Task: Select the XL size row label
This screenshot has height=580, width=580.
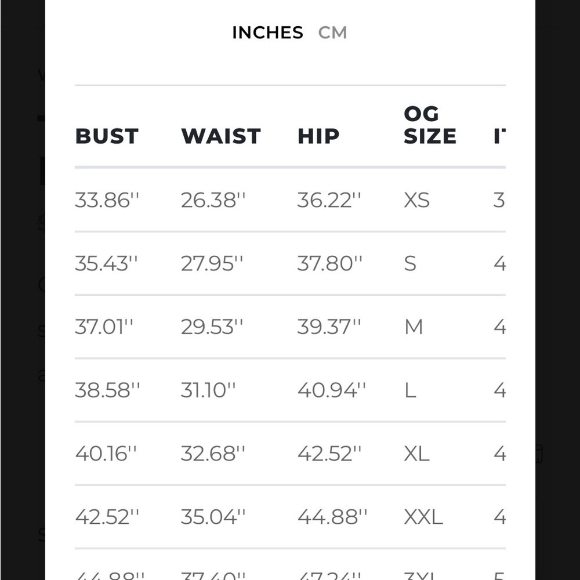Action: point(416,454)
